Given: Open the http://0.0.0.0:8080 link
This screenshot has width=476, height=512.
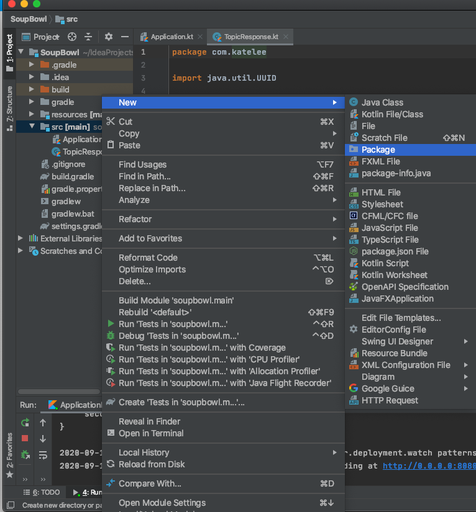Looking at the screenshot, I should [429, 465].
